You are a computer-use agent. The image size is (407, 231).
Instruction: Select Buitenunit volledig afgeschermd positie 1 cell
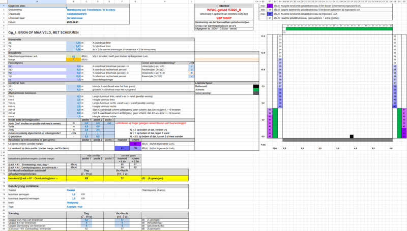(x=86, y=133)
